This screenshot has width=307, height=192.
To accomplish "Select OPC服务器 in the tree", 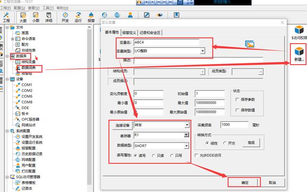I will (x=30, y=120).
